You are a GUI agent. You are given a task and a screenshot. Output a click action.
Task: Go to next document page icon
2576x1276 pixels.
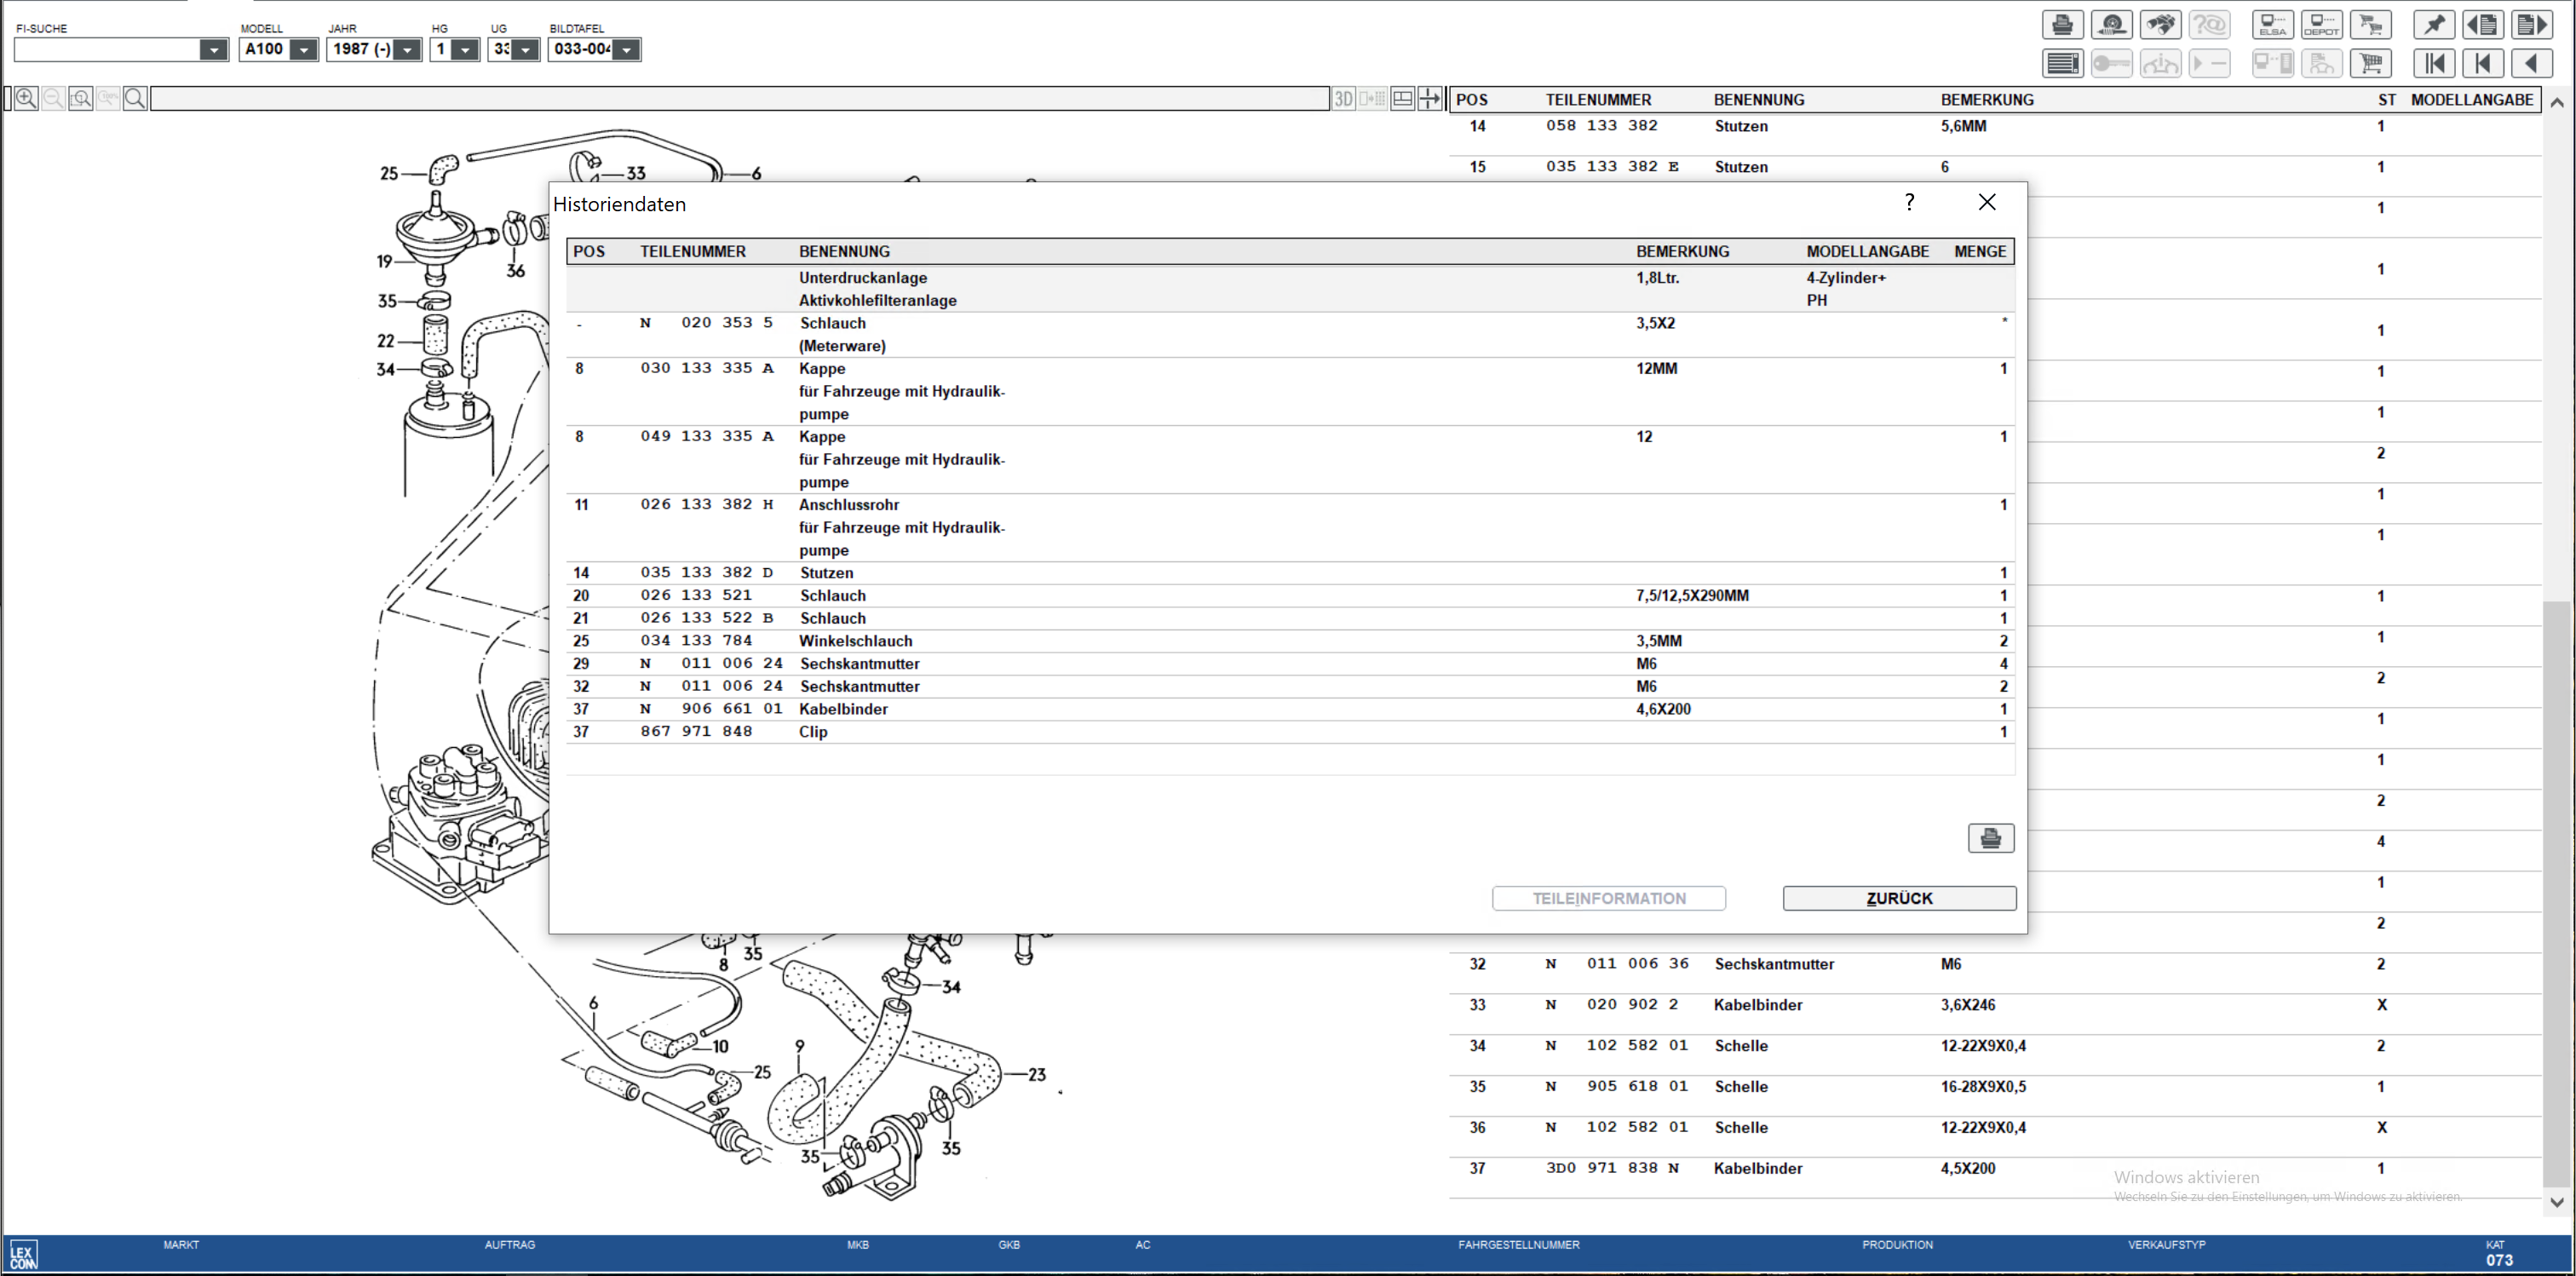click(x=2531, y=25)
